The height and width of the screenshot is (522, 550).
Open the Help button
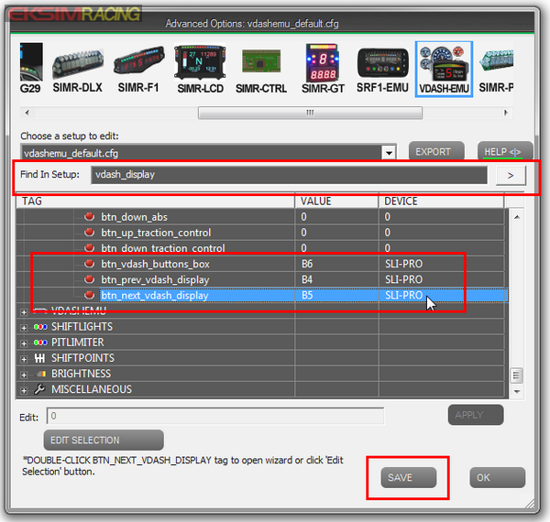pos(505,151)
